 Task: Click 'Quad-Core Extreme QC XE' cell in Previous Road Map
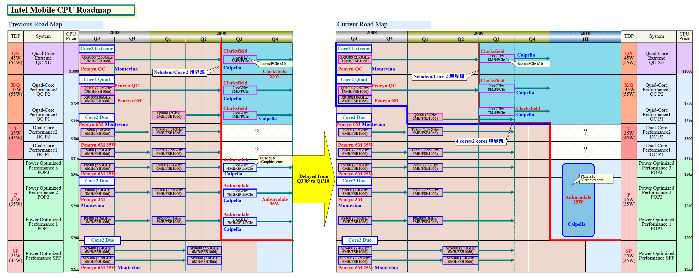point(43,58)
